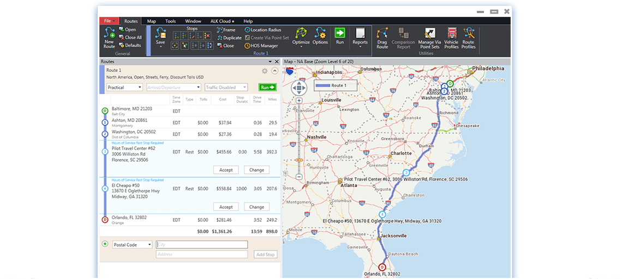
Task: Collapse the Route 1 header panel
Action: pos(274,71)
